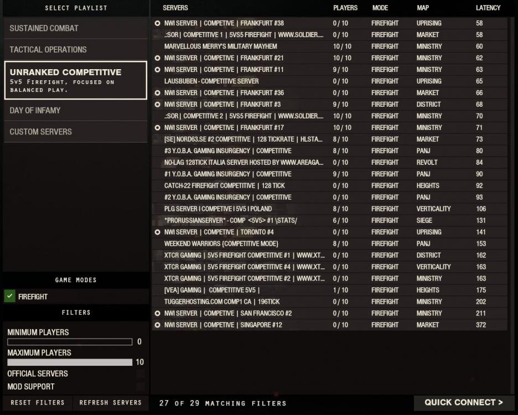Select #3 Y.O.B.A. Gaming Insurgency server
Image resolution: width=518 pixels, height=415 pixels.
(x=329, y=151)
